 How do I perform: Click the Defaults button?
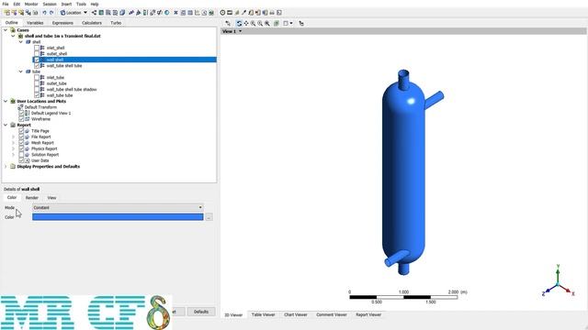pos(201,312)
